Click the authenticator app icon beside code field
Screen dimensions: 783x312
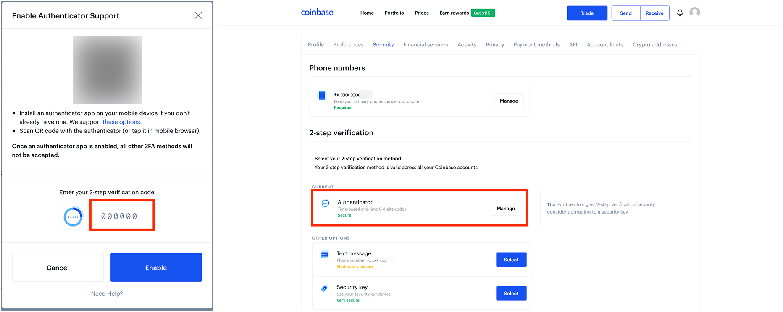click(x=74, y=217)
